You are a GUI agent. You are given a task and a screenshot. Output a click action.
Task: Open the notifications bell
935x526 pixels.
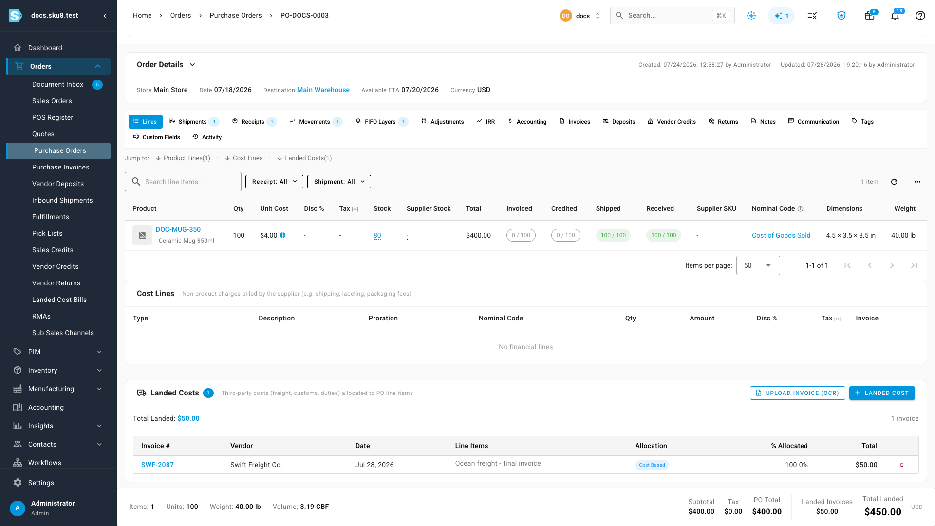click(x=895, y=16)
